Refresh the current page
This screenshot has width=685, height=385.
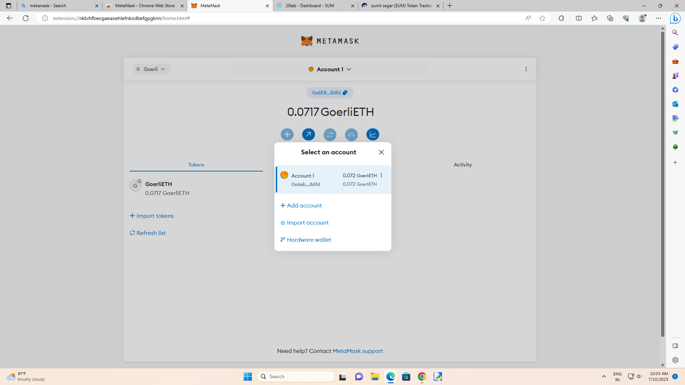(25, 18)
